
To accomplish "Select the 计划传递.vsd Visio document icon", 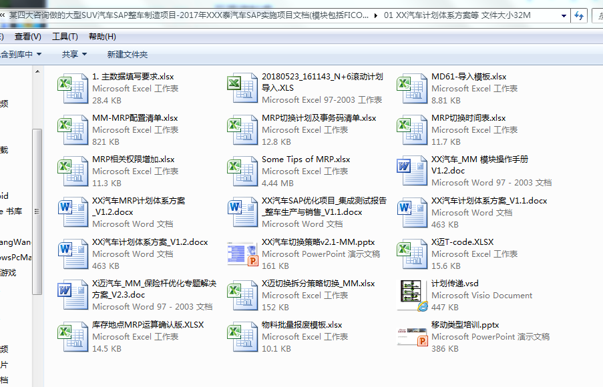I will (413, 296).
